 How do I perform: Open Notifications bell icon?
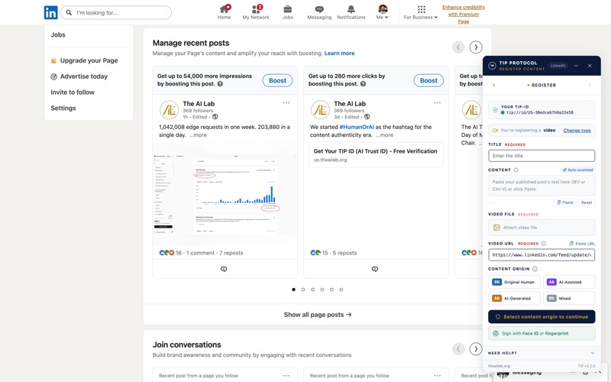click(351, 12)
